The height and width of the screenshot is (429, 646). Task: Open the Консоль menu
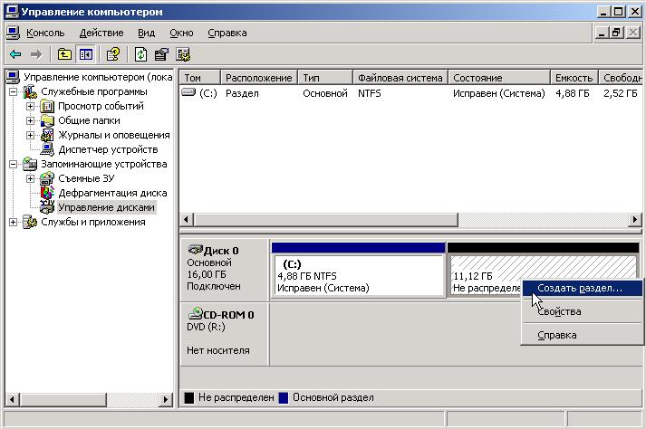click(x=45, y=33)
